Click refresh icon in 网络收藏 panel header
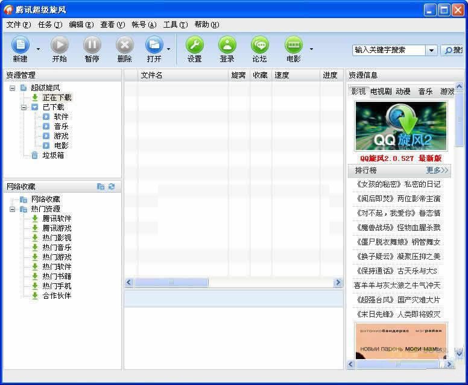Viewport: 468px width, 385px height. coord(112,187)
